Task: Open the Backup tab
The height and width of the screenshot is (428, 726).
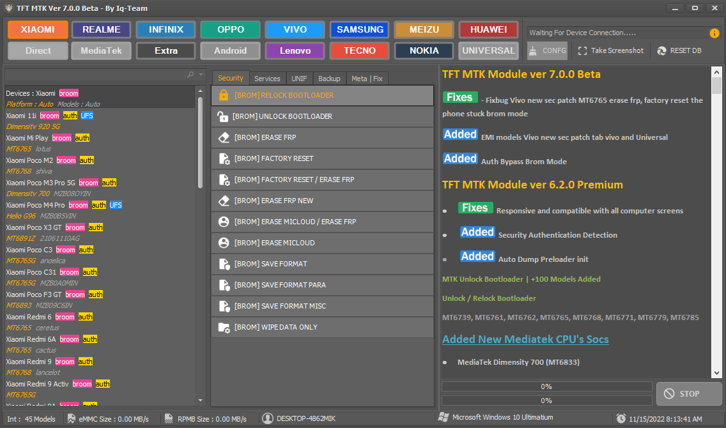Action: [x=329, y=79]
